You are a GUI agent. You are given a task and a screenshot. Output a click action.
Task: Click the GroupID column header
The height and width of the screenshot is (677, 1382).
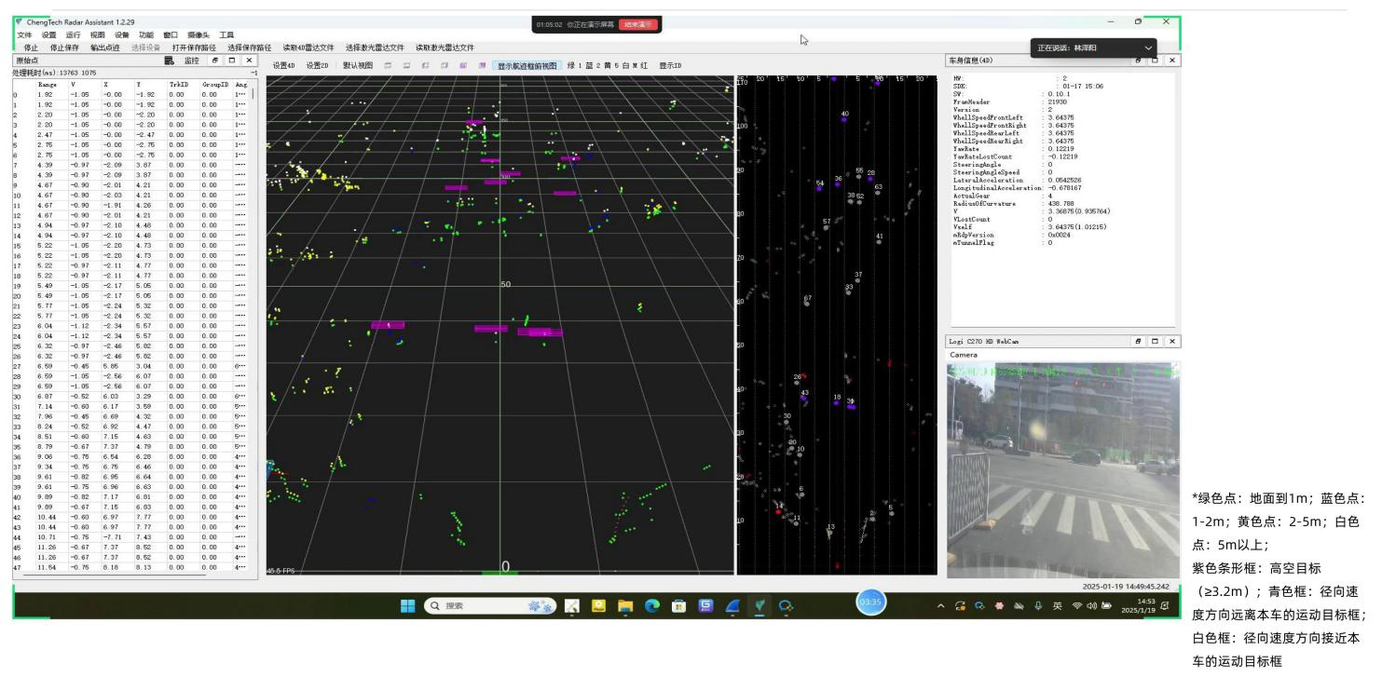(214, 85)
